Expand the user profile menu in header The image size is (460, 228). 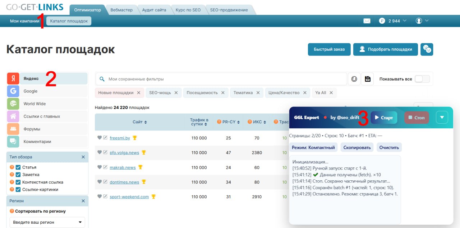point(422,21)
